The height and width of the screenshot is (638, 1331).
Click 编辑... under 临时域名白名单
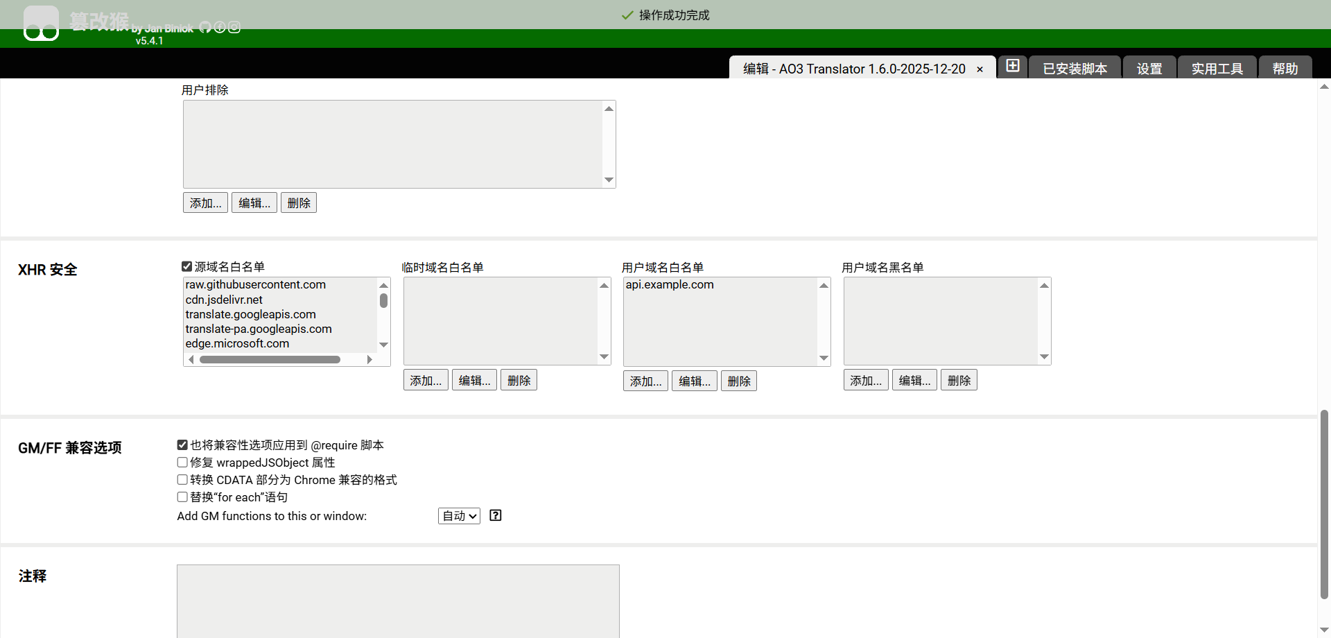point(474,381)
